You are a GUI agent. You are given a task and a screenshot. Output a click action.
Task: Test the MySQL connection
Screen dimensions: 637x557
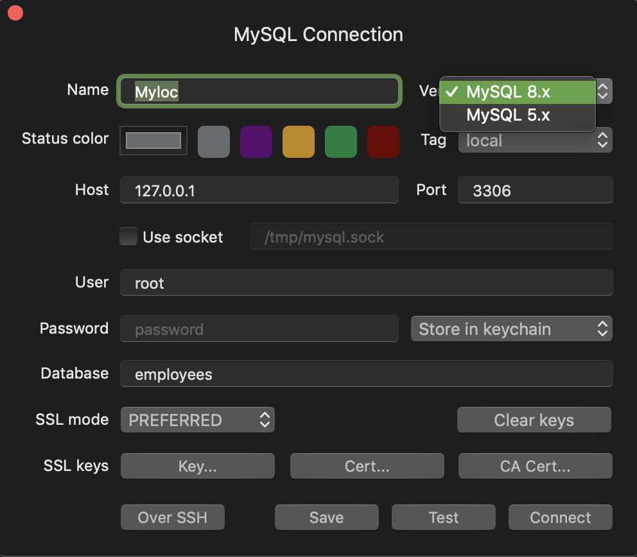point(444,517)
